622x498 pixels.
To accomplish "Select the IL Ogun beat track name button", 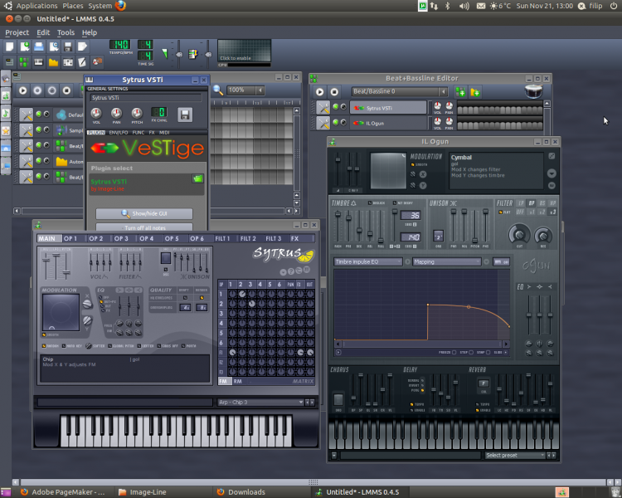I will (388, 123).
